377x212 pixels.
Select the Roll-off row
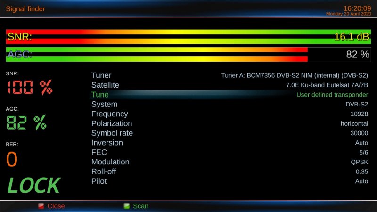pos(229,171)
